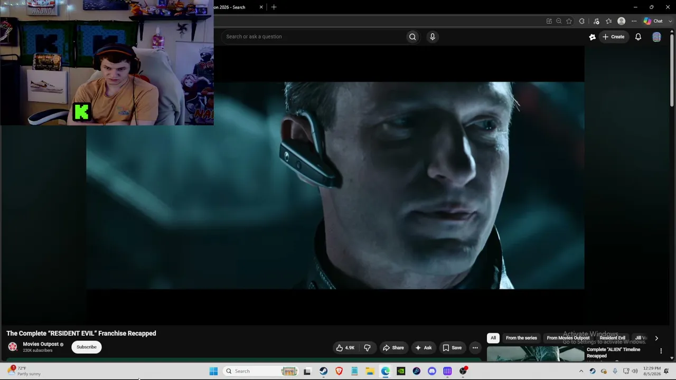
Task: Launch Brave browser from the taskbar
Action: point(339,371)
